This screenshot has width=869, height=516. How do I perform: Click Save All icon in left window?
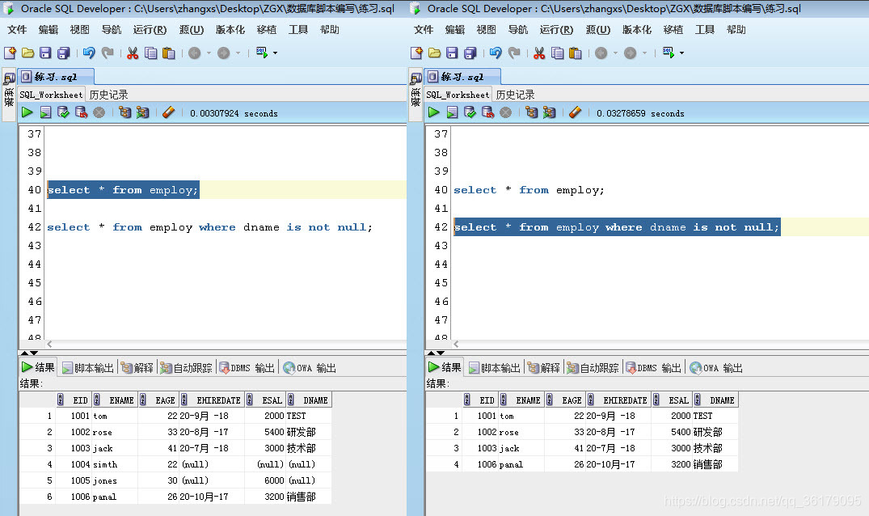[x=64, y=53]
